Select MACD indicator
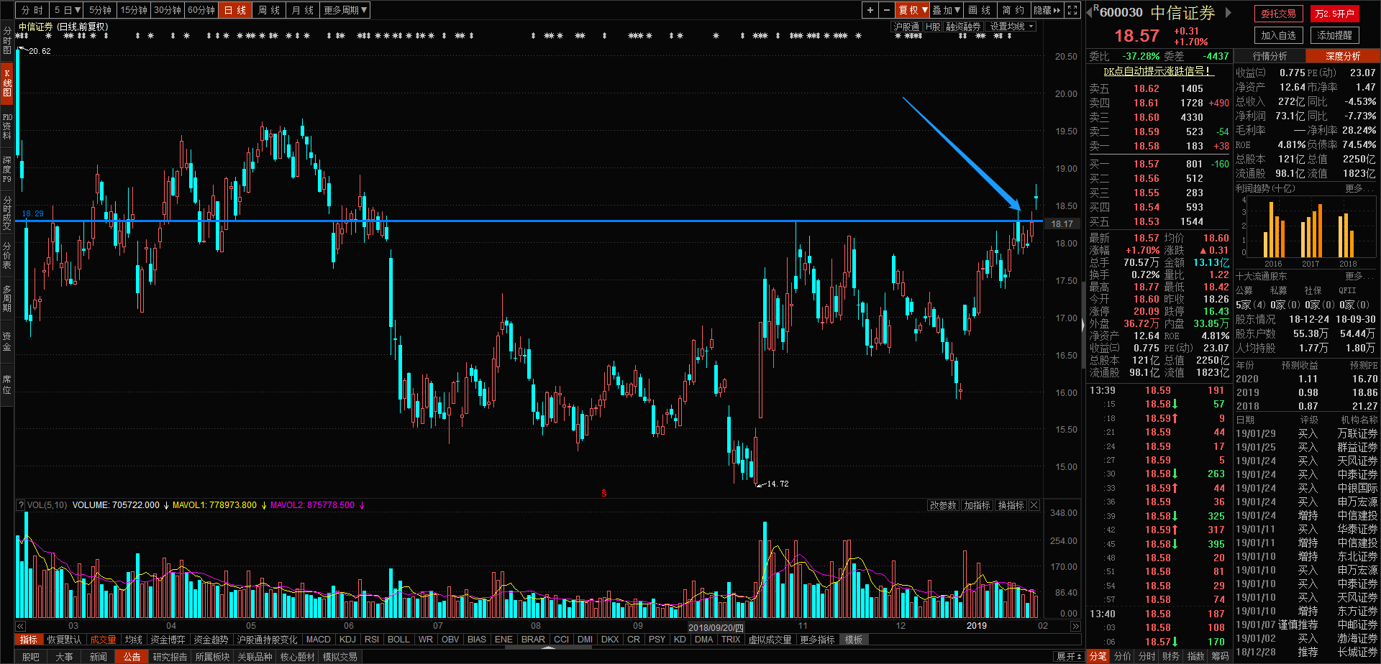 (318, 640)
